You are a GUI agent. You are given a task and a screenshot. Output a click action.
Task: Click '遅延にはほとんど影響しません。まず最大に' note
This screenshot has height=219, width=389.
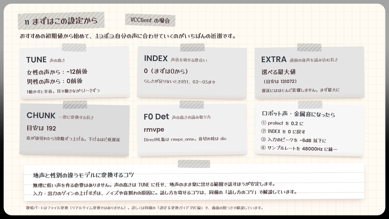coord(301,90)
